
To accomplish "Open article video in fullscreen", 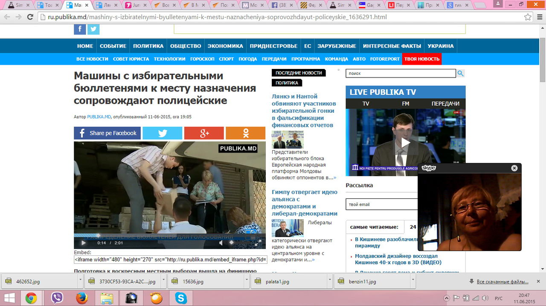I will tap(258, 243).
